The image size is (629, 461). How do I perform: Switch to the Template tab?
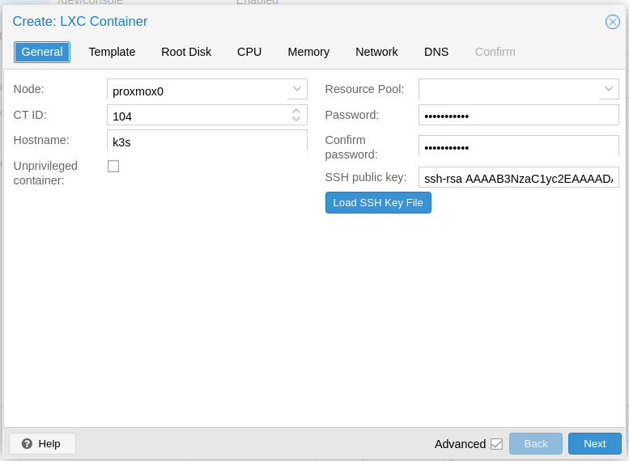[x=112, y=52]
